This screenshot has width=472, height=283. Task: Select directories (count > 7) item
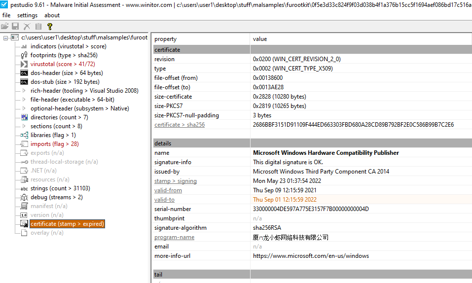[59, 117]
